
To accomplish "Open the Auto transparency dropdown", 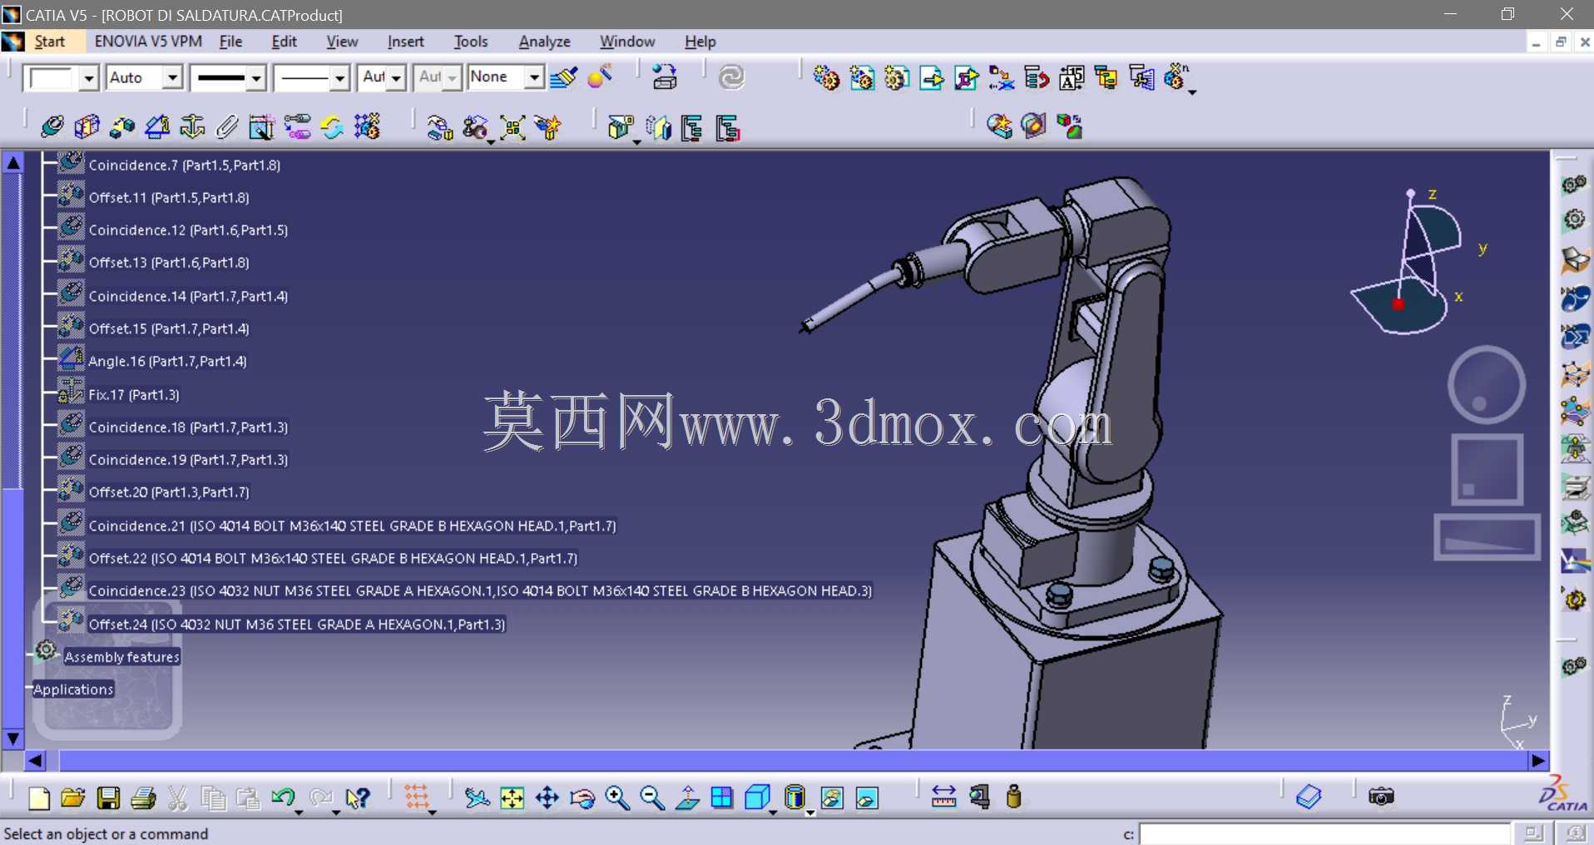I will click(172, 77).
